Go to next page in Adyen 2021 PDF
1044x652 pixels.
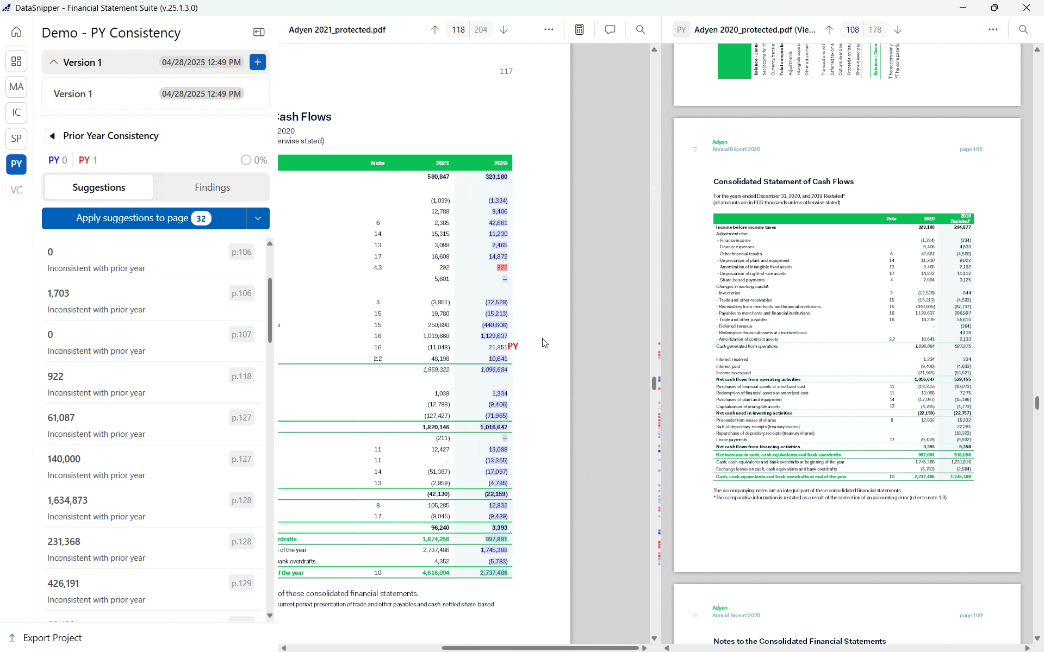tap(504, 30)
